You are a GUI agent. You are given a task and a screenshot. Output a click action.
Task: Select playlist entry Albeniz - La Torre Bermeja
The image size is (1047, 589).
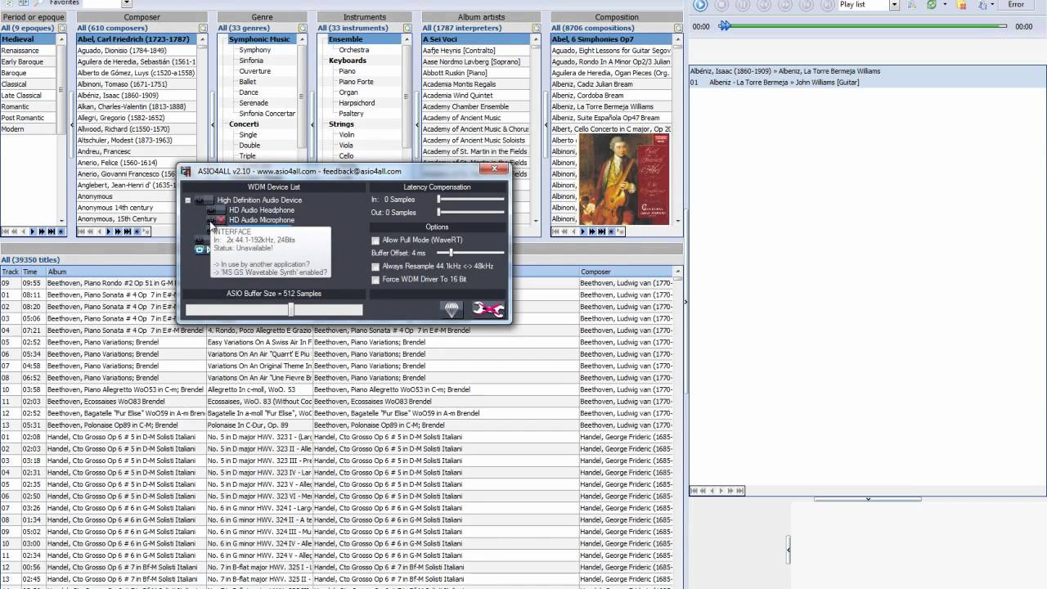(x=867, y=83)
